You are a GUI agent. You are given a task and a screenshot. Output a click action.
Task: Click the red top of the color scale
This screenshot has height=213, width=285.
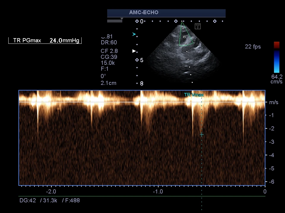pyautogui.click(x=277, y=45)
